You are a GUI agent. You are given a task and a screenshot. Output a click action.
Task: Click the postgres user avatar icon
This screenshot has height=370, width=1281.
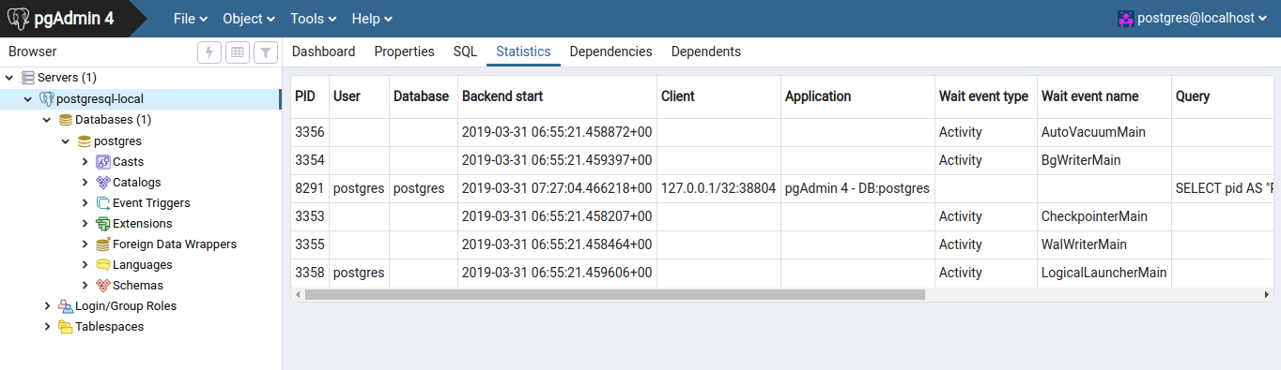point(1125,18)
